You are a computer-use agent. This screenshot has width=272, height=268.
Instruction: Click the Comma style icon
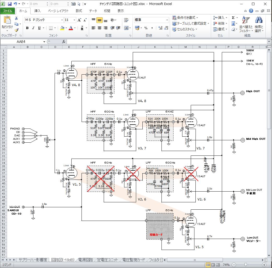pyautogui.click(x=152, y=28)
